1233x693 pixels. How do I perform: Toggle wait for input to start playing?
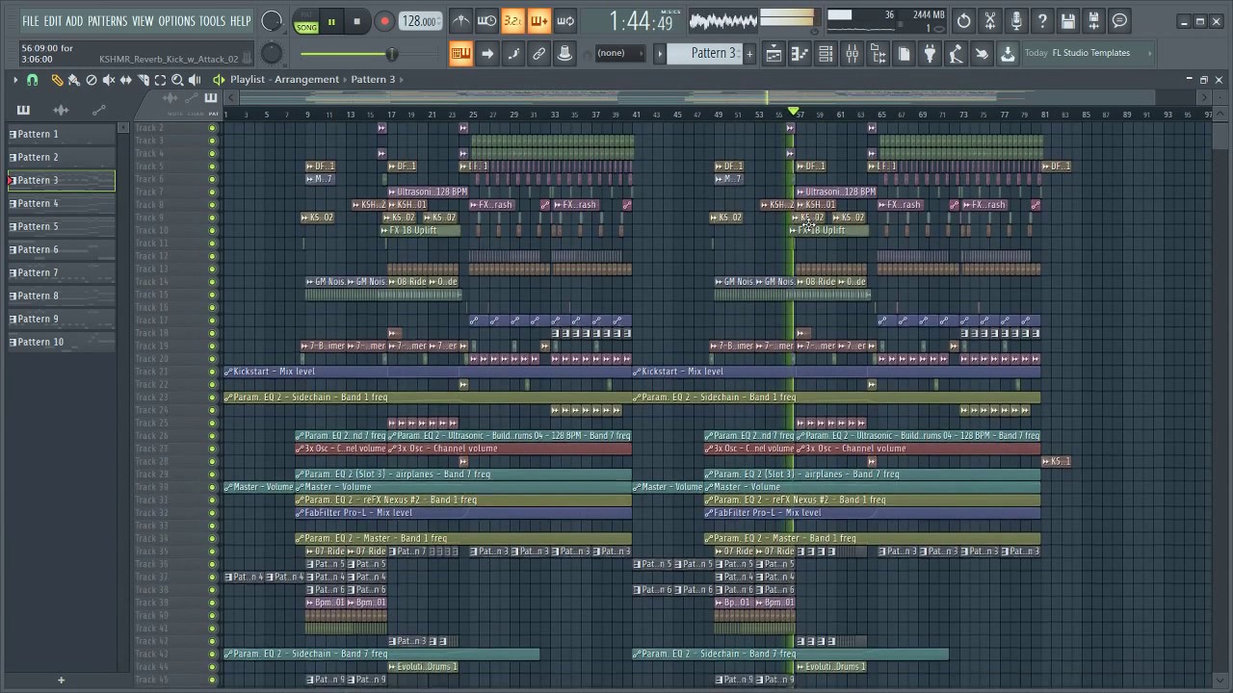(x=486, y=21)
